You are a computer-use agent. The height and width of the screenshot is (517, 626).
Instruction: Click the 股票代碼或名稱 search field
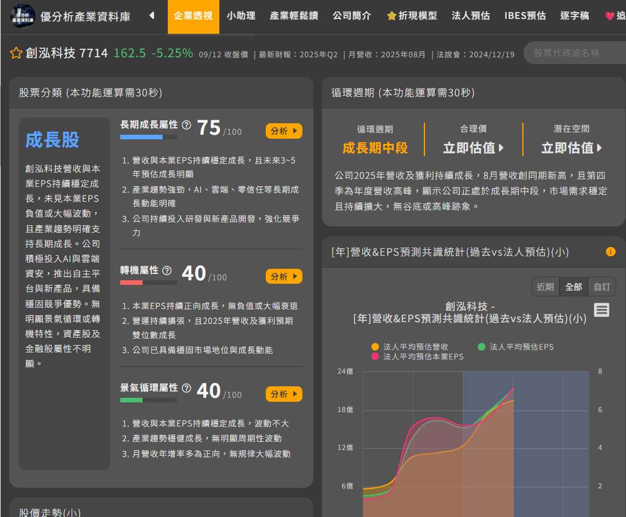575,53
